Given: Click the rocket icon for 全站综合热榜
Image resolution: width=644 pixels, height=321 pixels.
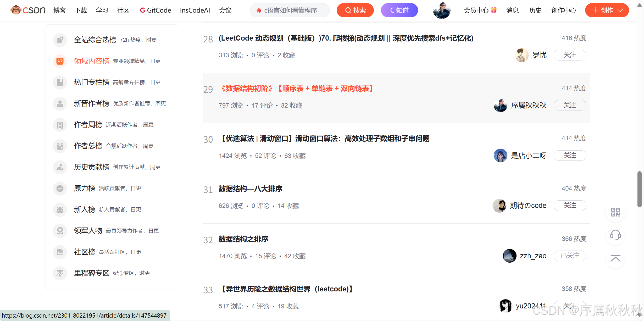Looking at the screenshot, I should tap(60, 40).
